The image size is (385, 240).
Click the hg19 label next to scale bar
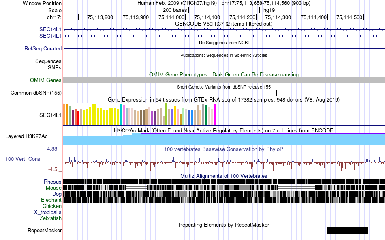pos(269,10)
